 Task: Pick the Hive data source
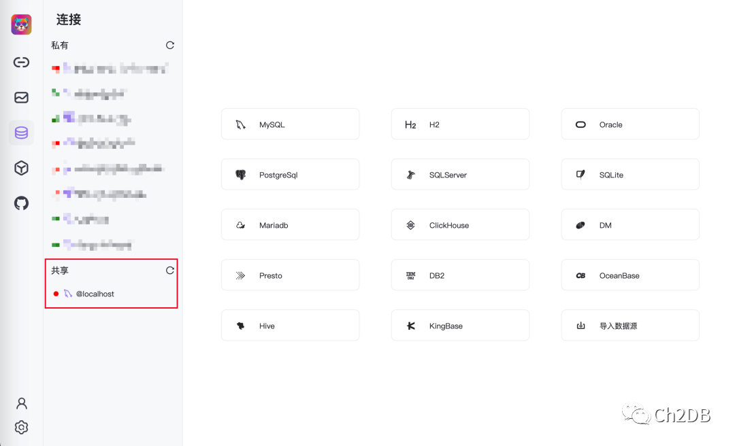(290, 326)
